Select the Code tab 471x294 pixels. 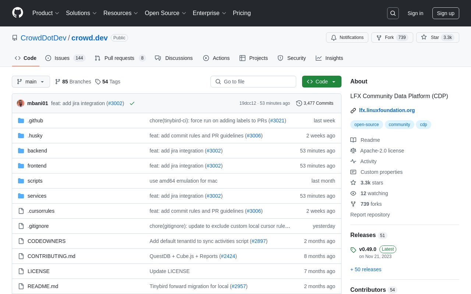click(x=26, y=58)
